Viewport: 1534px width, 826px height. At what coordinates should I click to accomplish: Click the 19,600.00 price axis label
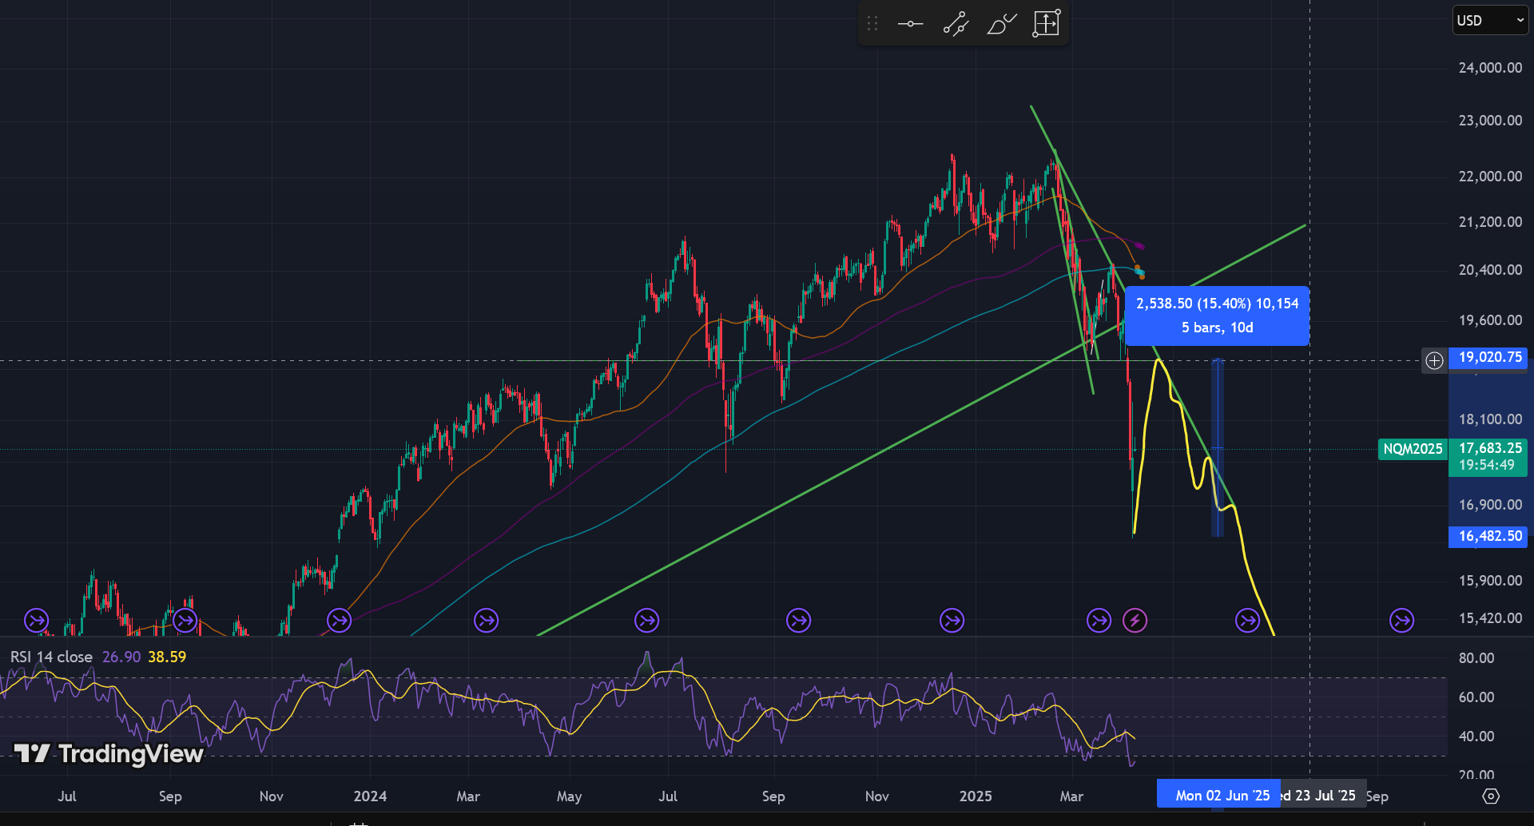coord(1490,320)
